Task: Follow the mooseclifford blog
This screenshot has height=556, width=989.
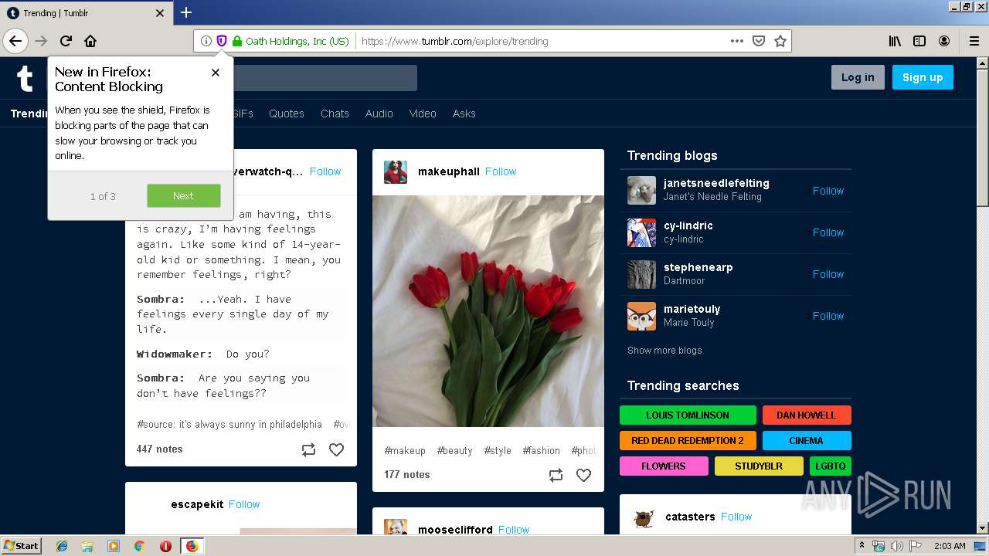Action: tap(514, 530)
